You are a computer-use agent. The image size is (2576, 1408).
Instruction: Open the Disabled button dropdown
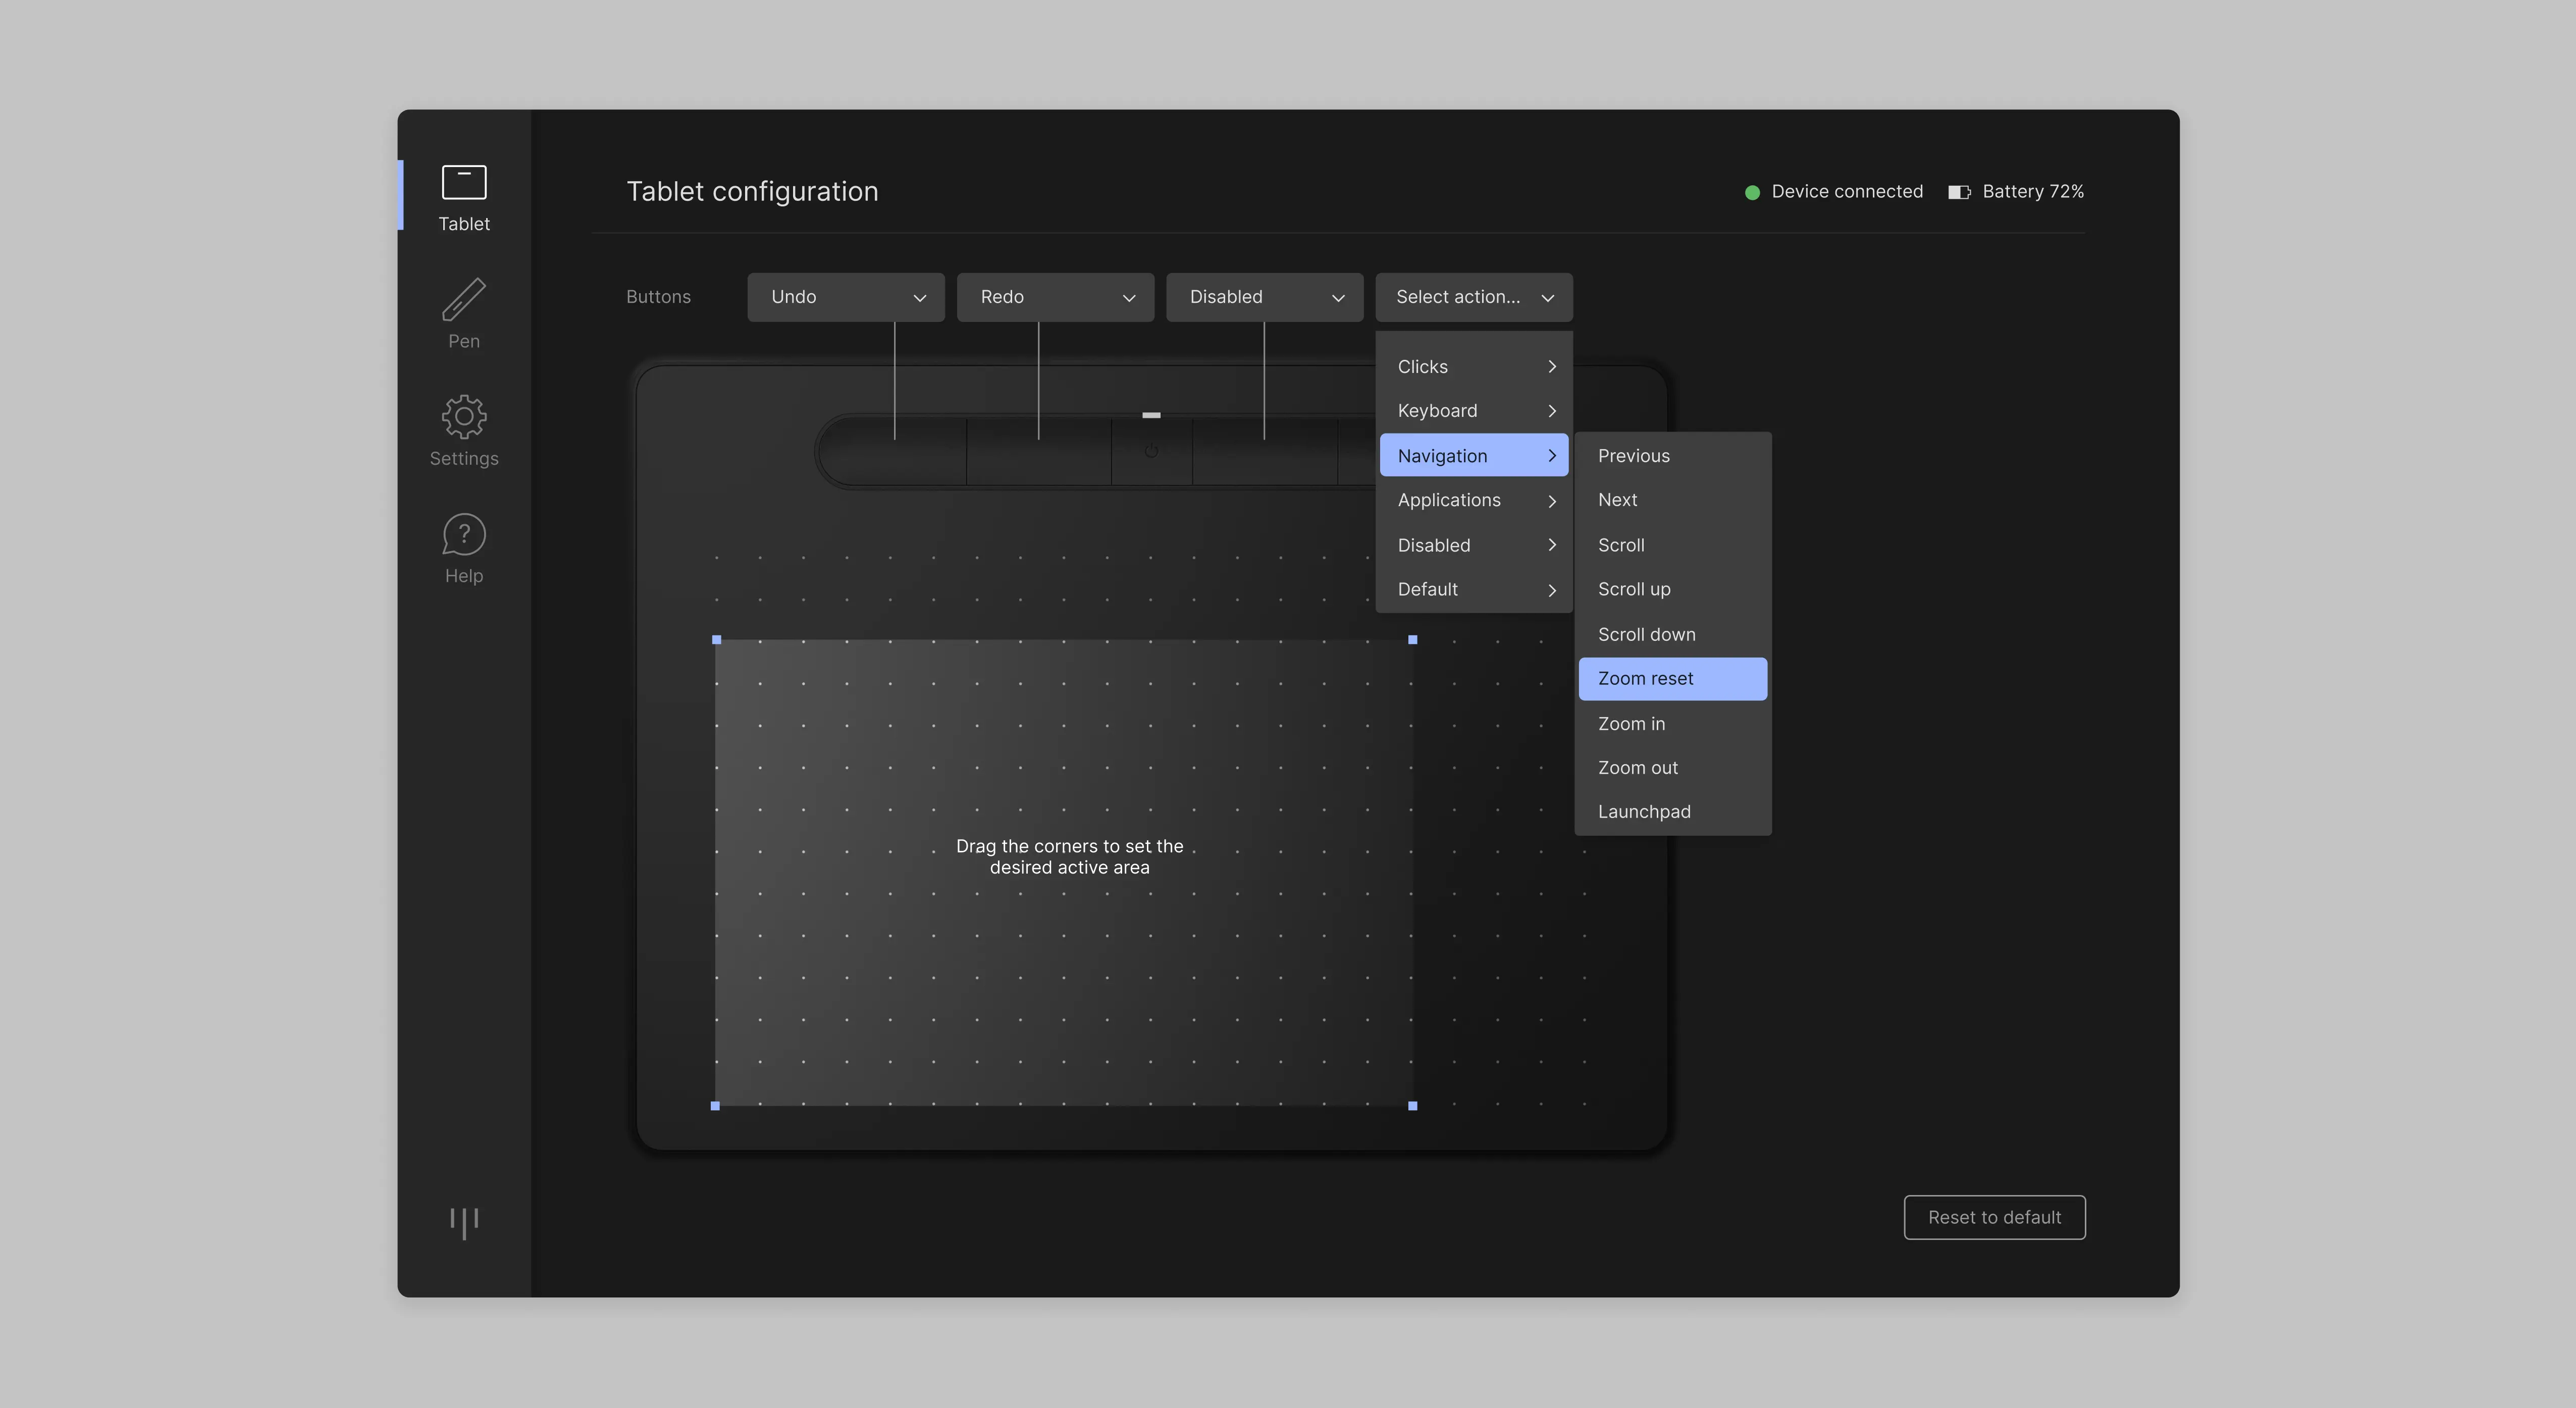pyautogui.click(x=1263, y=297)
